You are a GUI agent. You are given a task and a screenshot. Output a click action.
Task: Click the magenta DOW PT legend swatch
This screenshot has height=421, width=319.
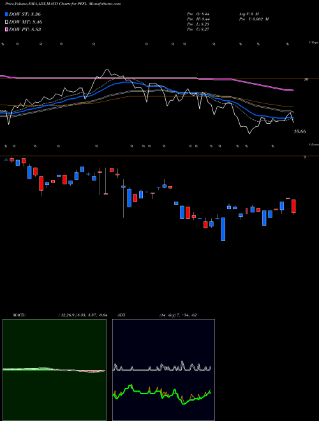tap(7, 29)
